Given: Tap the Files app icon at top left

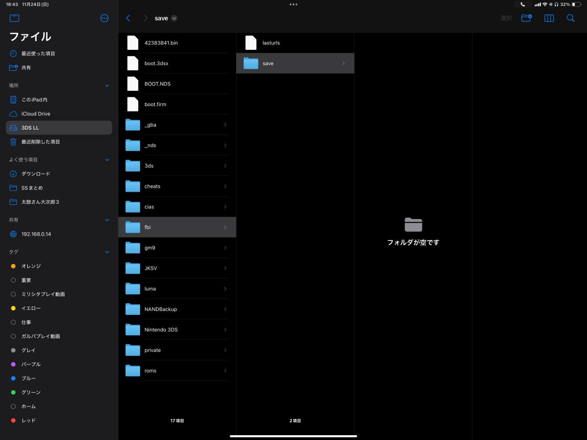Looking at the screenshot, I should [14, 18].
